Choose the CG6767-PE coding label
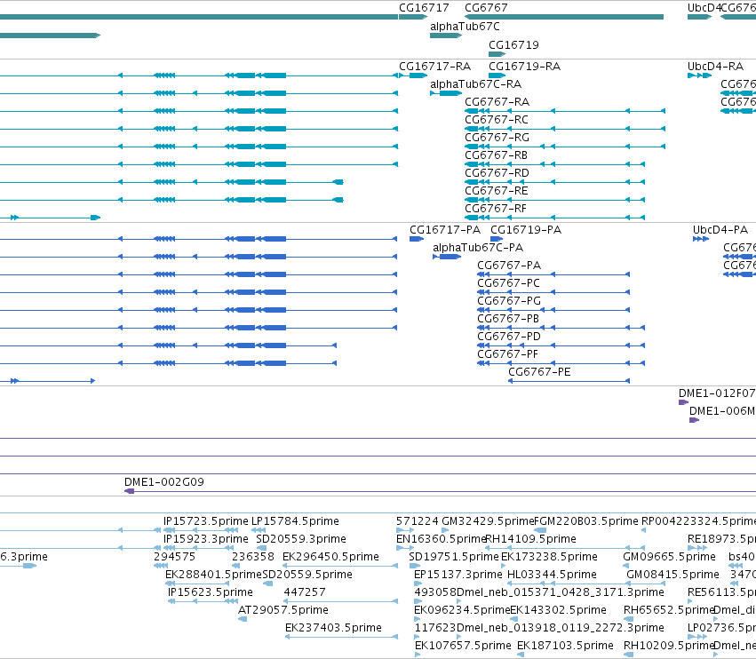Viewport: 756px width, 659px height. (539, 371)
